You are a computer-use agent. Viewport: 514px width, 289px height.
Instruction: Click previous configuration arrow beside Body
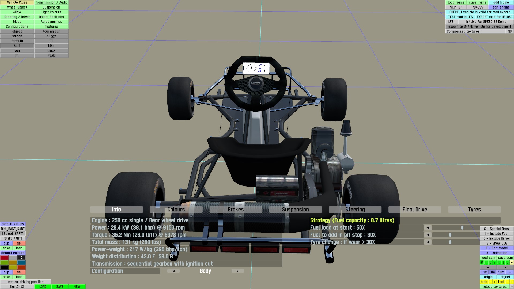(x=173, y=271)
